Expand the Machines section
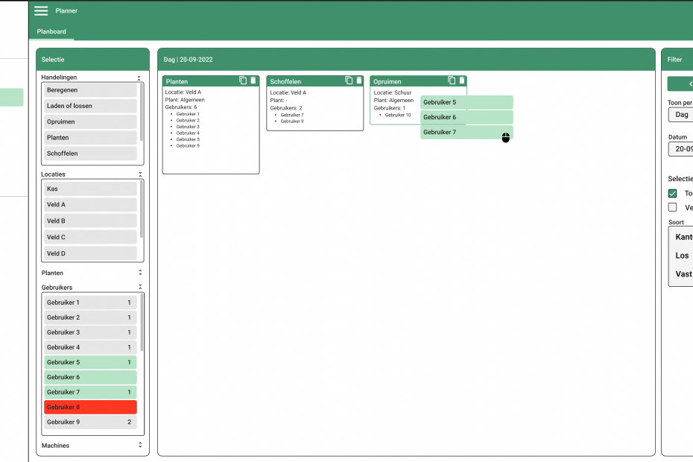Screen dimensions: 693x462 (x=139, y=446)
